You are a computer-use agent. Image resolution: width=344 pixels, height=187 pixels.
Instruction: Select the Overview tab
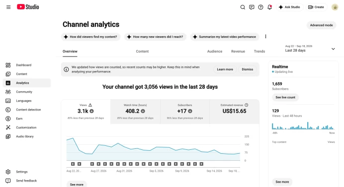click(x=70, y=52)
